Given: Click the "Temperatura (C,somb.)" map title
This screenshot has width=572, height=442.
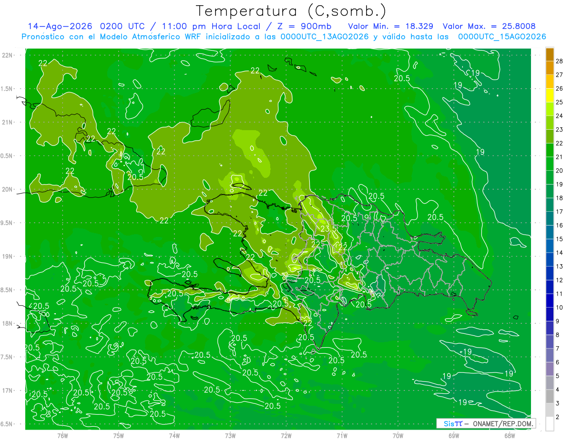Looking at the screenshot, I should pos(291,11).
